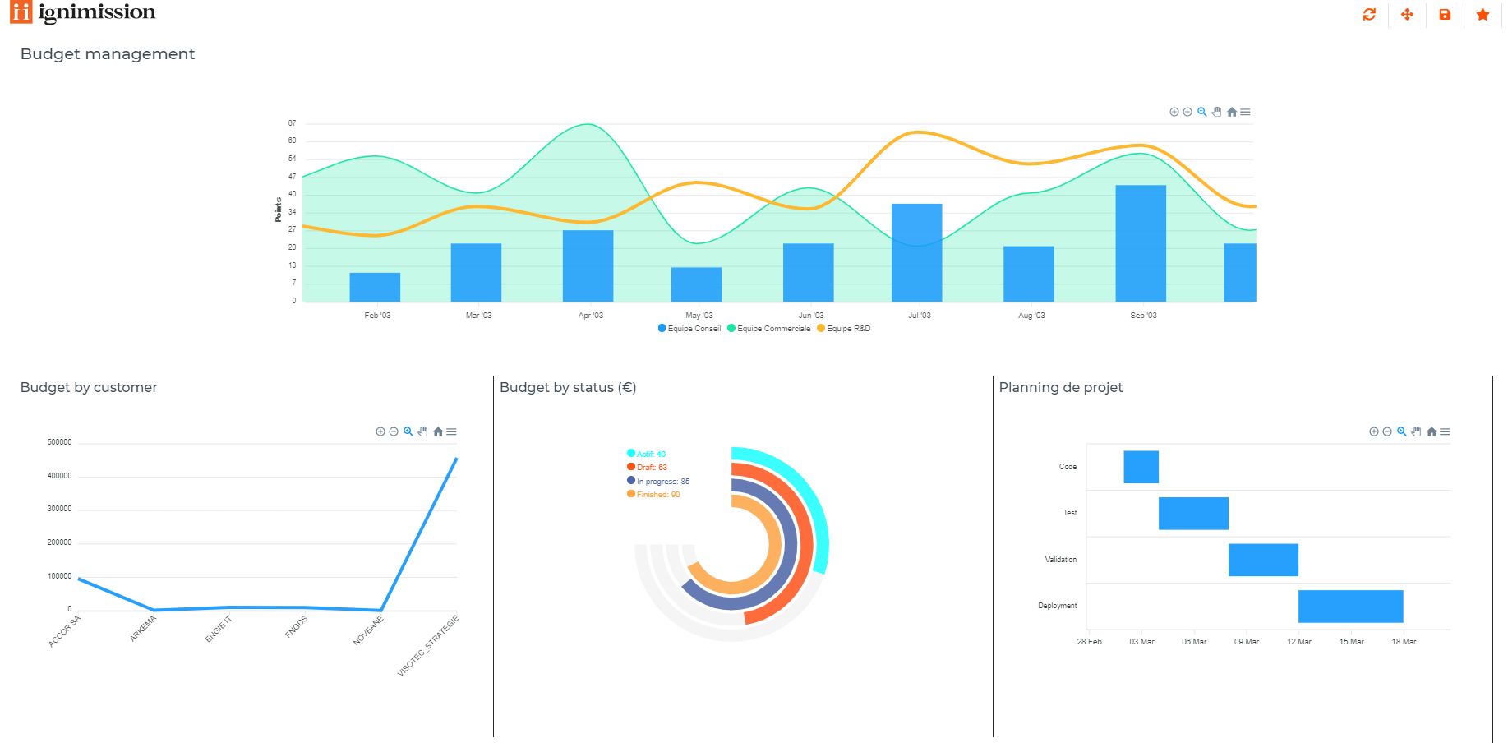Image resolution: width=1508 pixels, height=743 pixels.
Task: Select the move/pan icon in the top toolbar
Action: point(1407,14)
